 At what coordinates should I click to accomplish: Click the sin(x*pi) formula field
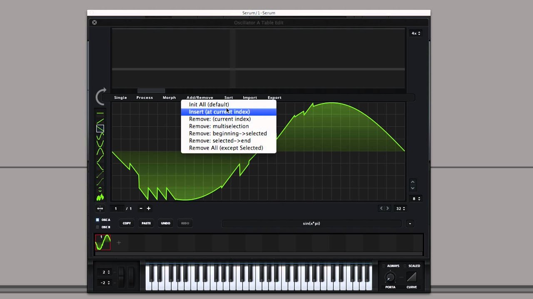tap(311, 223)
